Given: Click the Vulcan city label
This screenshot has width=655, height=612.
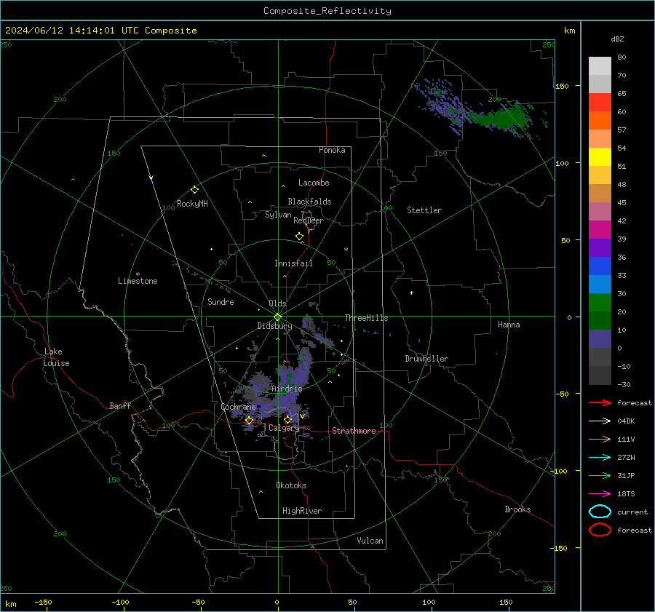Looking at the screenshot, I should (370, 541).
